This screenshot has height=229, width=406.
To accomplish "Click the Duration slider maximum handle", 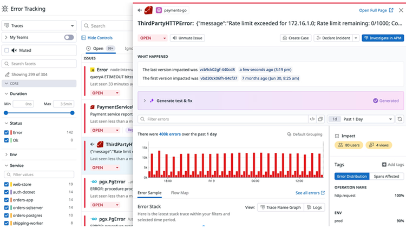I will (x=72, y=113).
